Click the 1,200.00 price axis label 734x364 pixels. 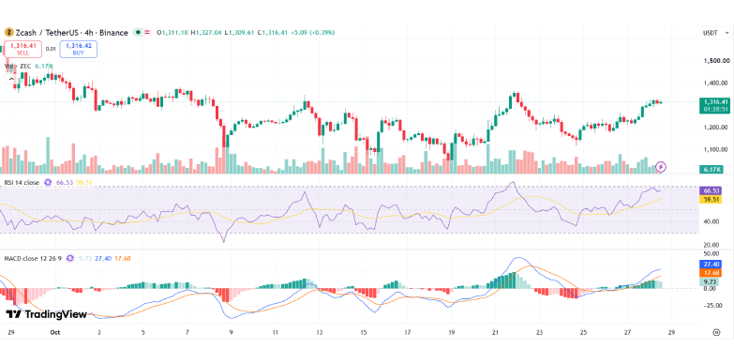pyautogui.click(x=716, y=128)
